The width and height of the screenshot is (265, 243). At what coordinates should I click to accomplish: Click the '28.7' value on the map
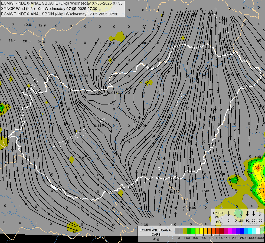(x=41, y=58)
